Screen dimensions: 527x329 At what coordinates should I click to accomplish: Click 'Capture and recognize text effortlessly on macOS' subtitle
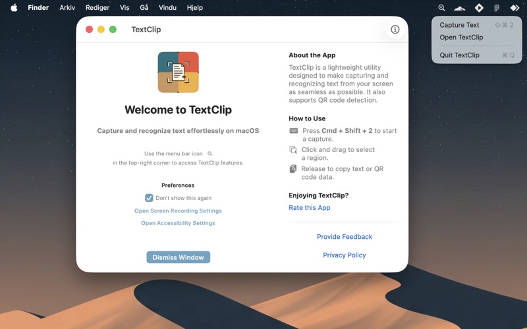click(178, 131)
